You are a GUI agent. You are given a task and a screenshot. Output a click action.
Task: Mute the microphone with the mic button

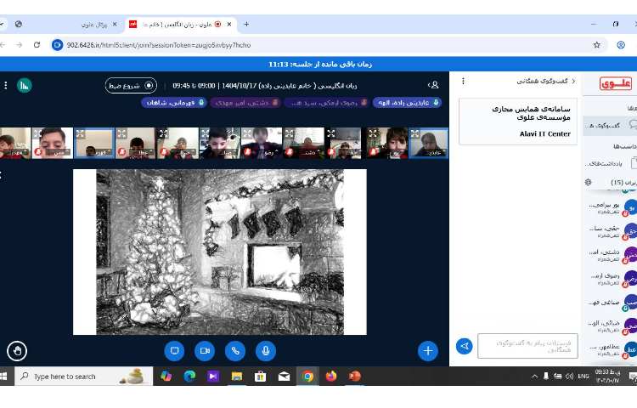coord(266,351)
